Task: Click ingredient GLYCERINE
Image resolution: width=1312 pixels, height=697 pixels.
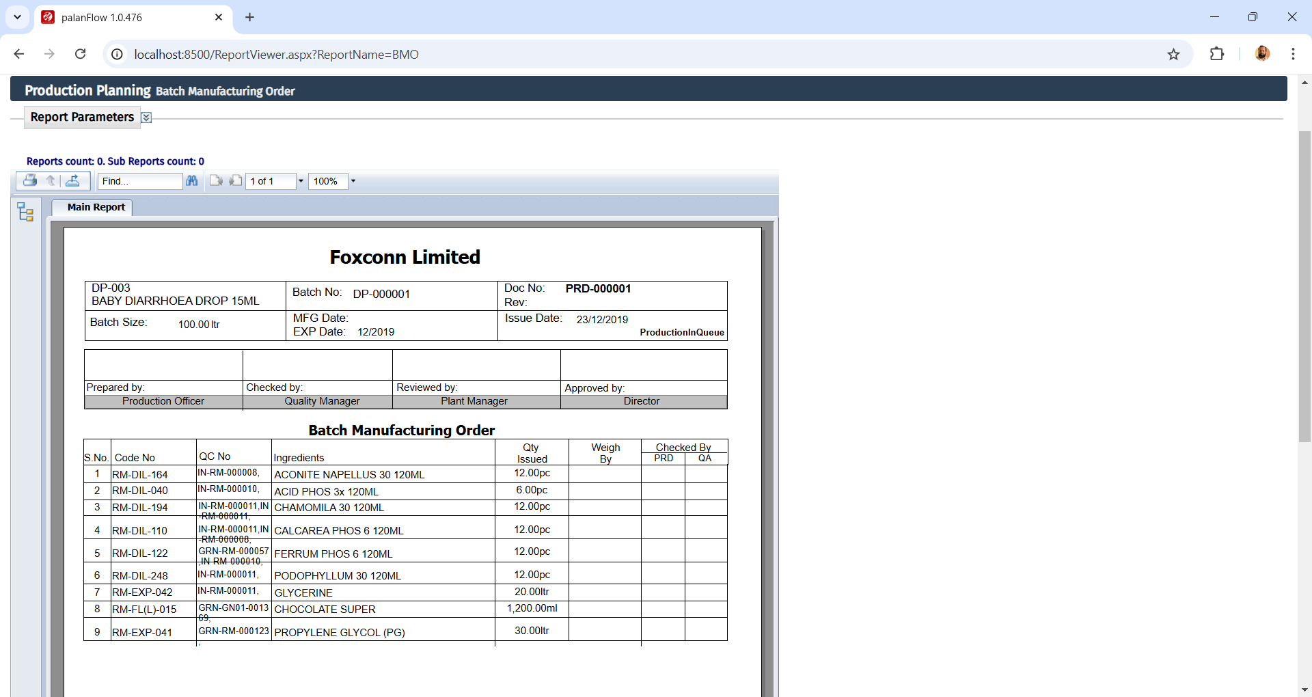Action: [x=303, y=592]
